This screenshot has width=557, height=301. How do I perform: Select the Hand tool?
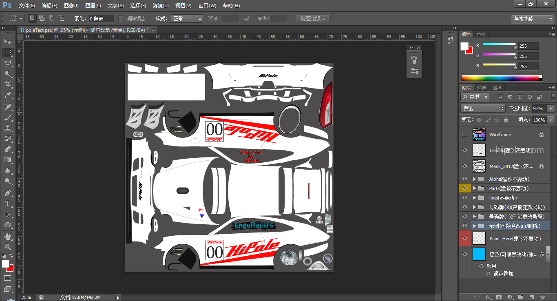[8, 237]
